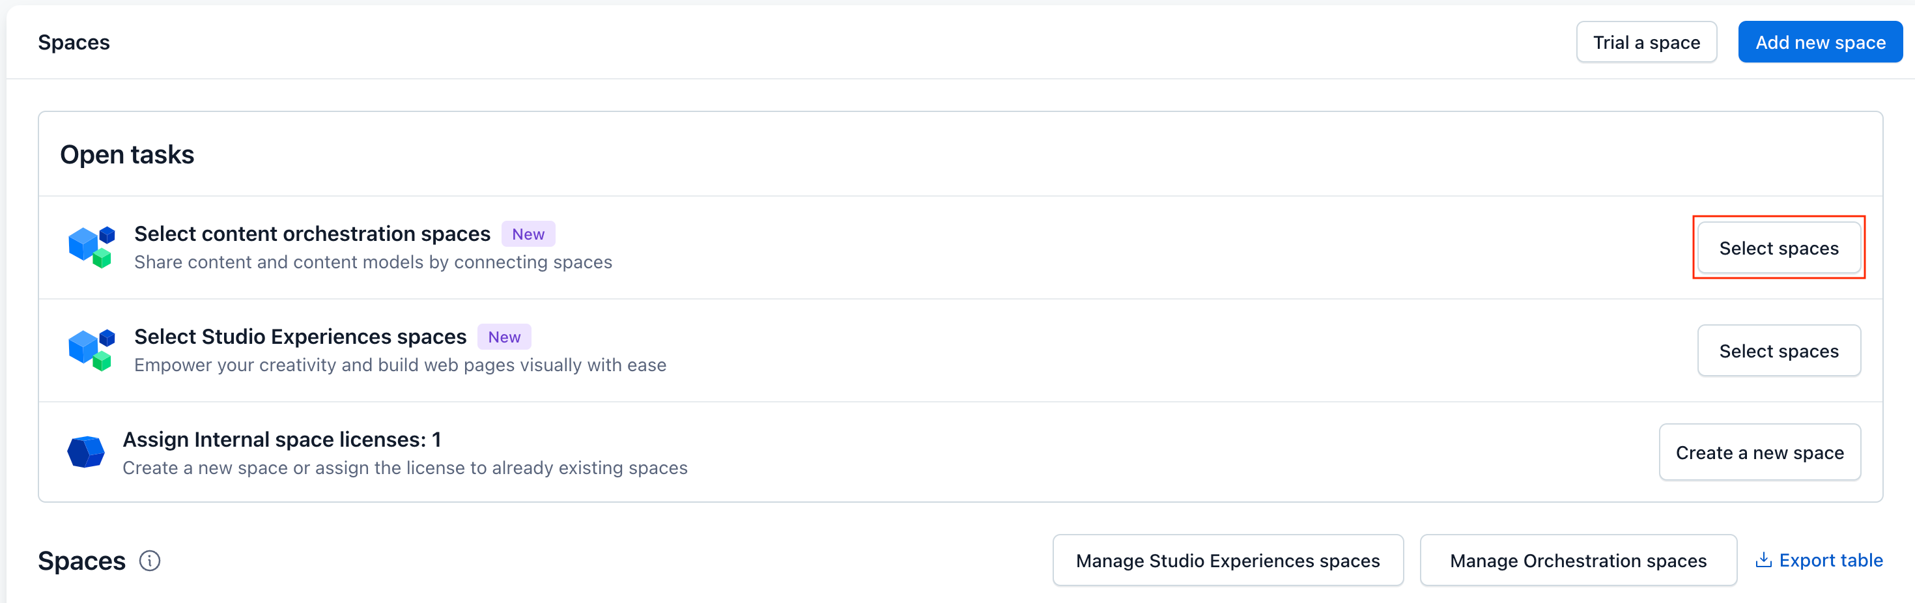Click the 'Select content orchestration spaces' title
This screenshot has height=603, width=1915.
312,234
